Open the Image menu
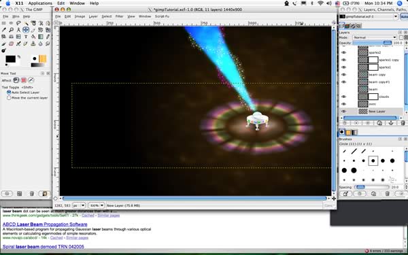Image resolution: width=408 pixels, height=255 pixels. coord(80,16)
